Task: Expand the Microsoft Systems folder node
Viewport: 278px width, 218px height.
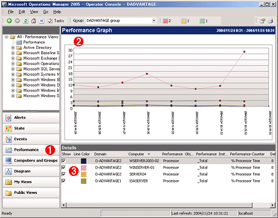Action: tap(13, 75)
